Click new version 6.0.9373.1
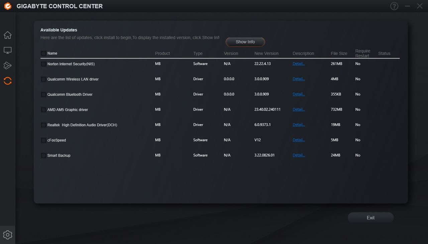 pyautogui.click(x=262, y=125)
